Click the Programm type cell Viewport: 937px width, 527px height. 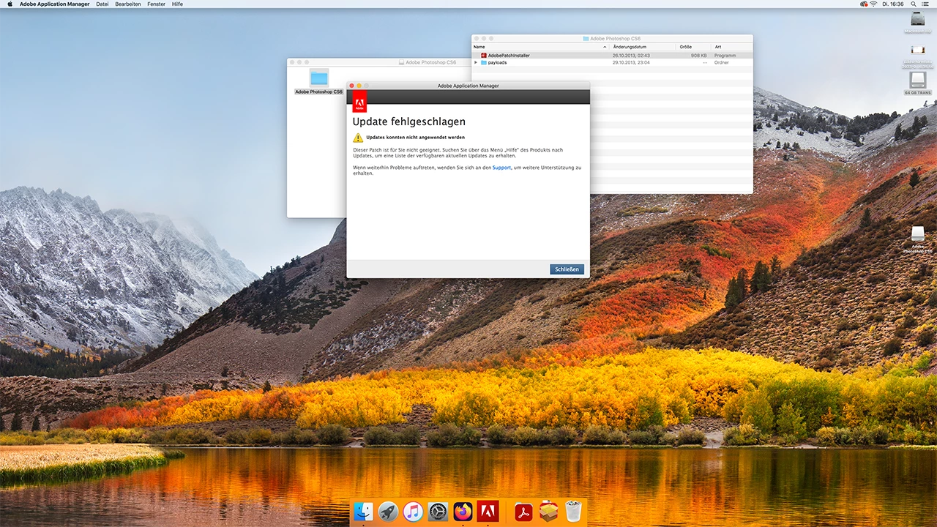click(725, 56)
